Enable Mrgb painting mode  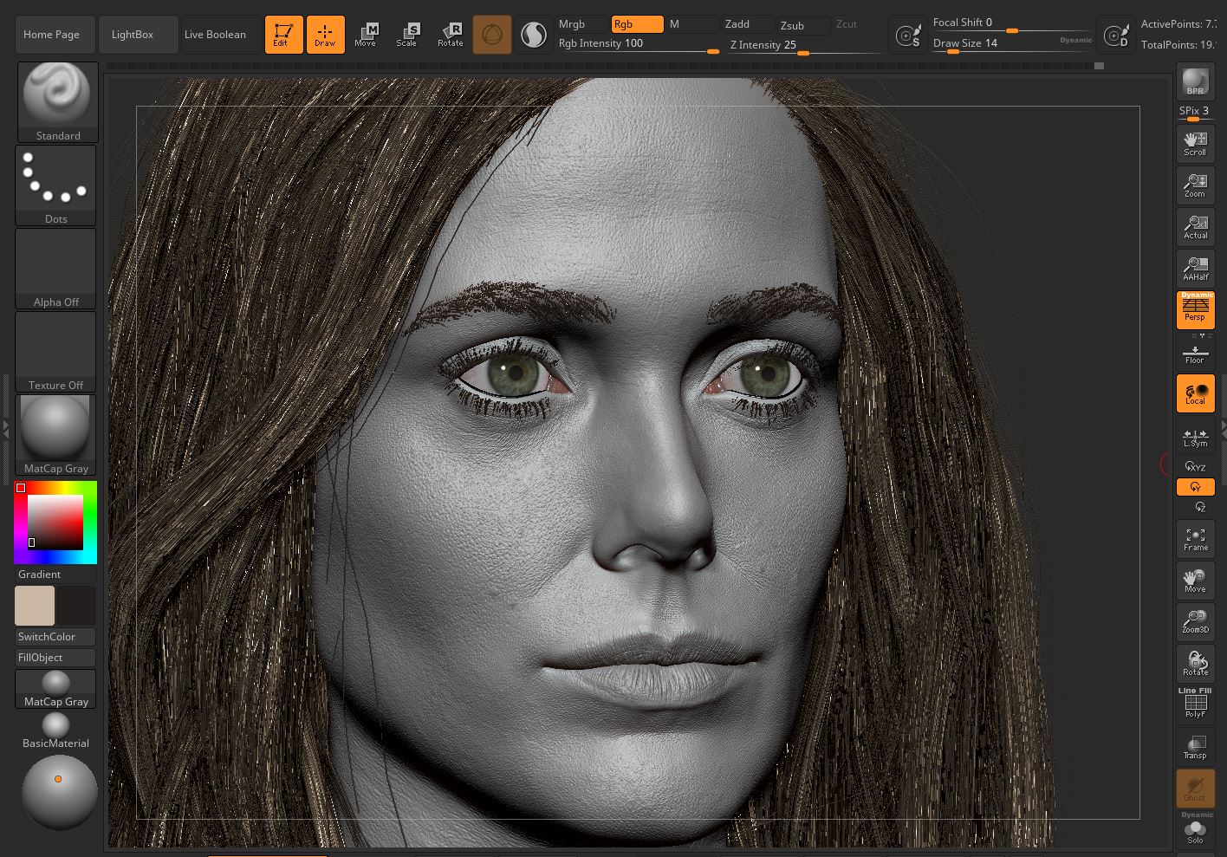coord(582,24)
